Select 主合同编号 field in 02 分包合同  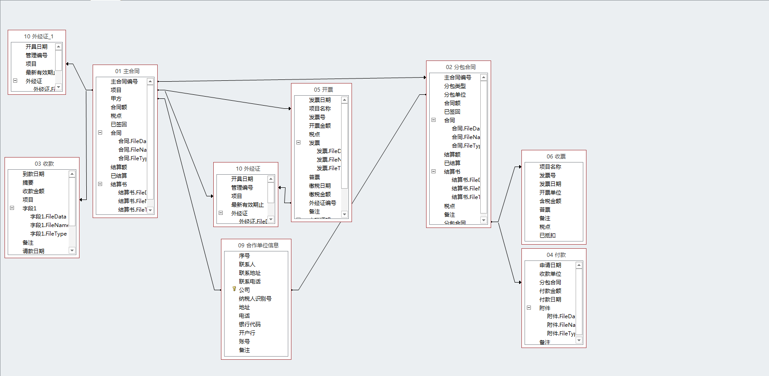(x=458, y=77)
